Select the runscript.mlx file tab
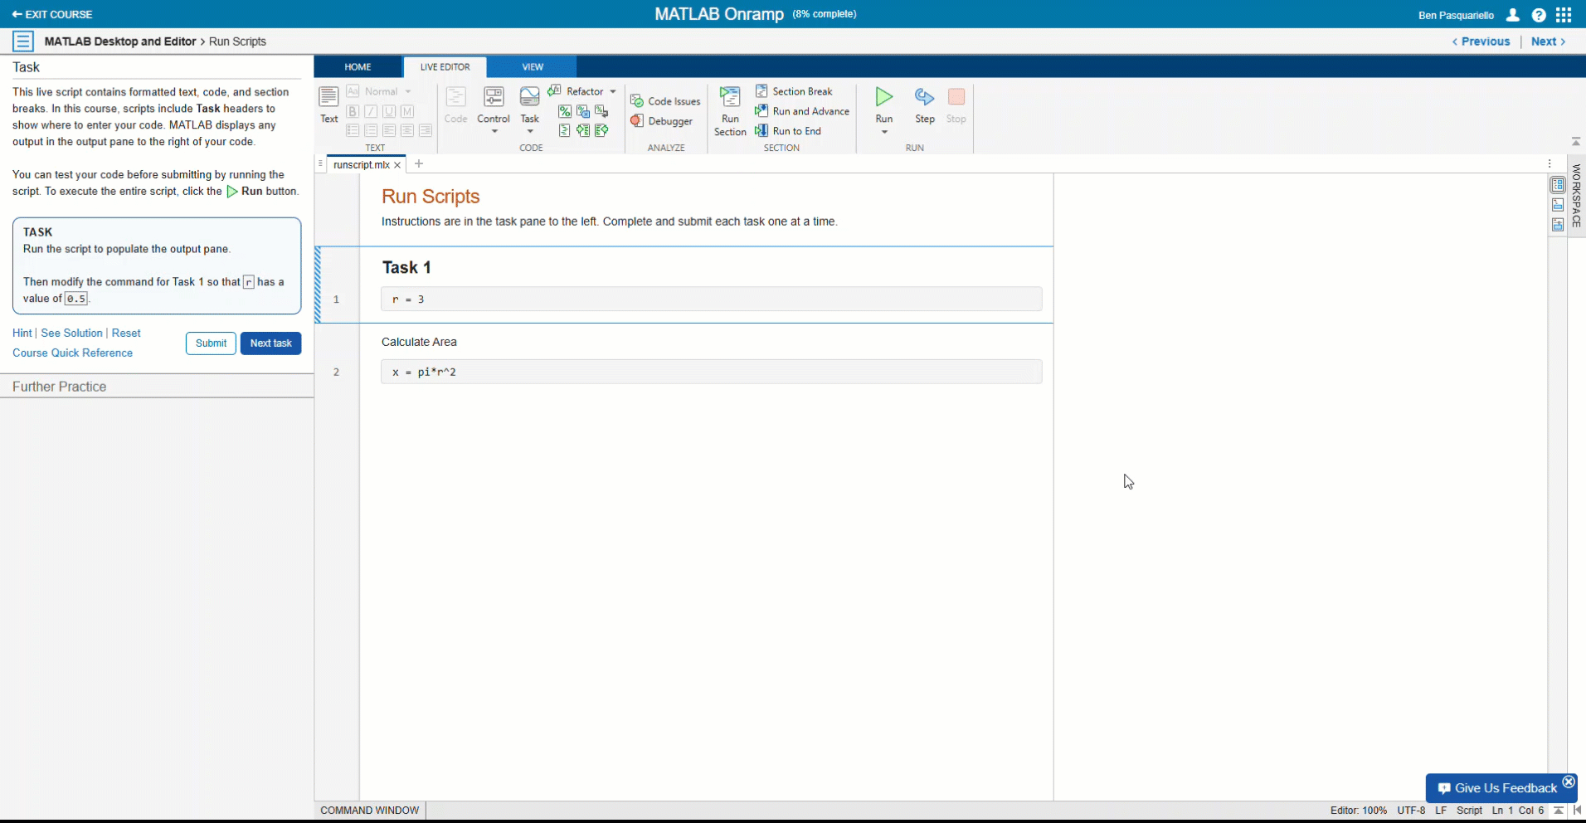1586x823 pixels. pos(362,164)
